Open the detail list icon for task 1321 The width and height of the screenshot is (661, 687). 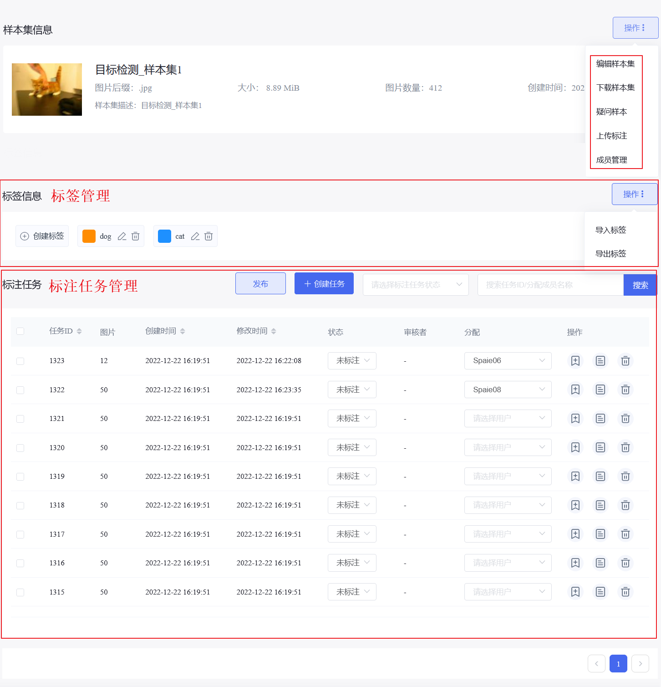600,418
